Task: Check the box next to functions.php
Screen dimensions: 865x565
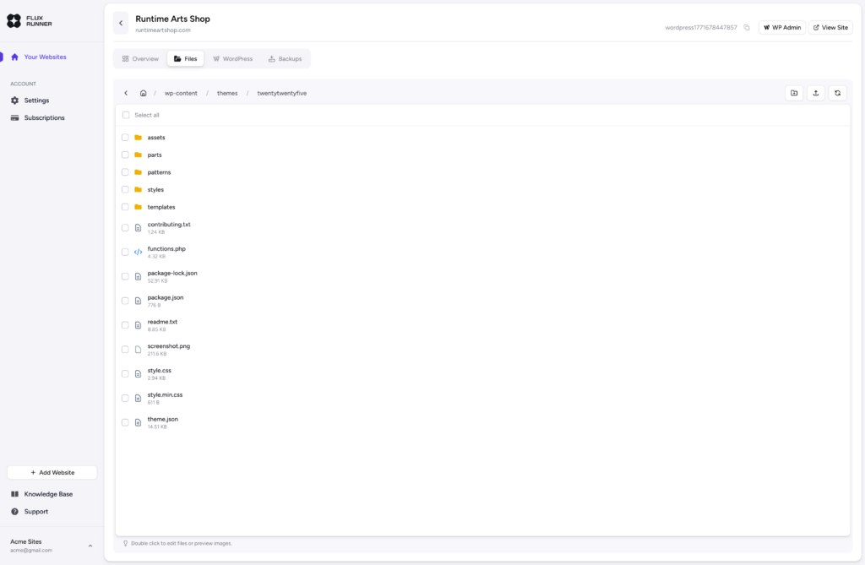Action: (x=125, y=252)
